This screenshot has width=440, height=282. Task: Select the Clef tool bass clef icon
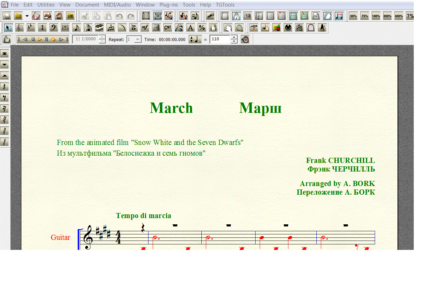pyautogui.click(x=54, y=28)
